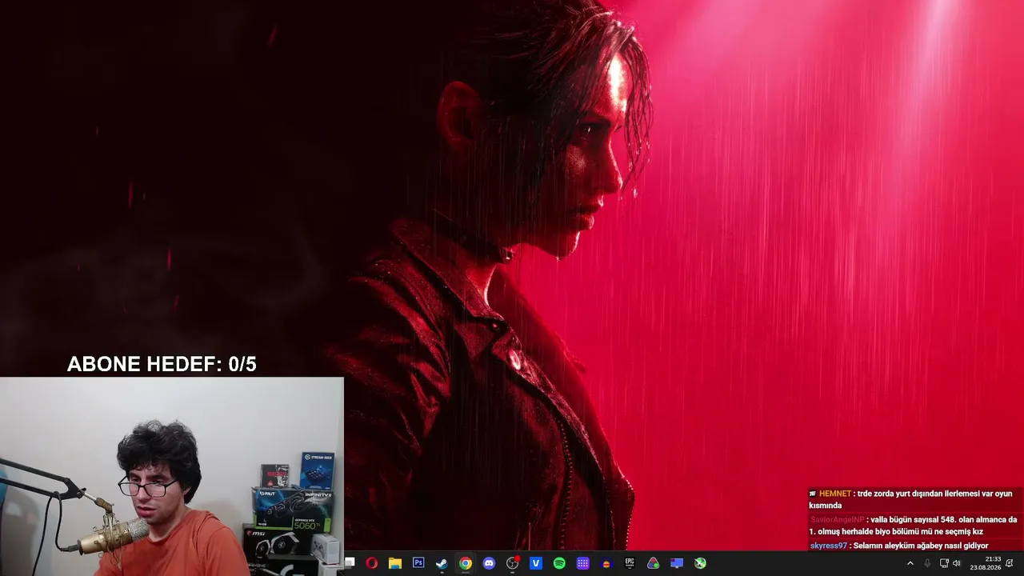This screenshot has width=1024, height=576.
Task: Click the three-colored-circles app taskbar icon
Action: pyautogui.click(x=654, y=563)
